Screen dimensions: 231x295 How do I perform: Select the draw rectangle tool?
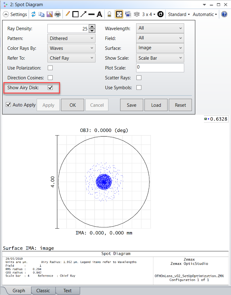tap(75, 14)
